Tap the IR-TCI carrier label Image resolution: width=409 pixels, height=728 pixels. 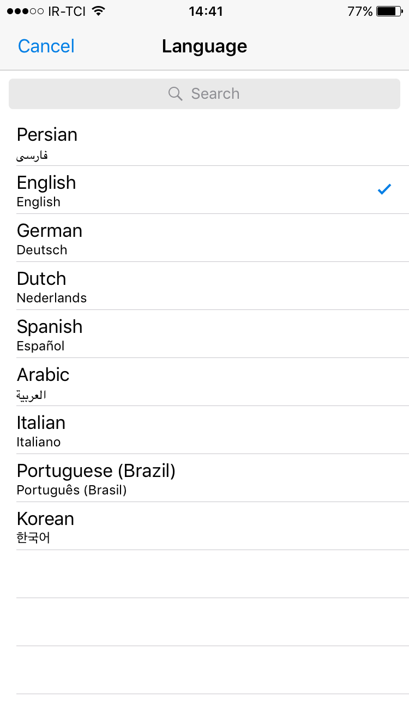pyautogui.click(x=67, y=11)
